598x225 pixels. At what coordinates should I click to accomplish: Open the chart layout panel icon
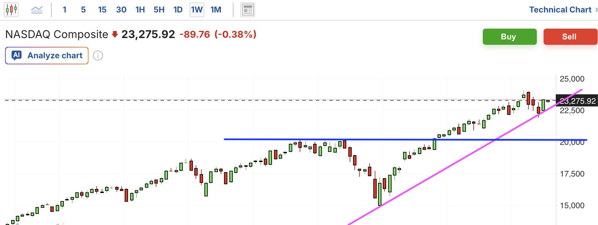click(x=248, y=10)
